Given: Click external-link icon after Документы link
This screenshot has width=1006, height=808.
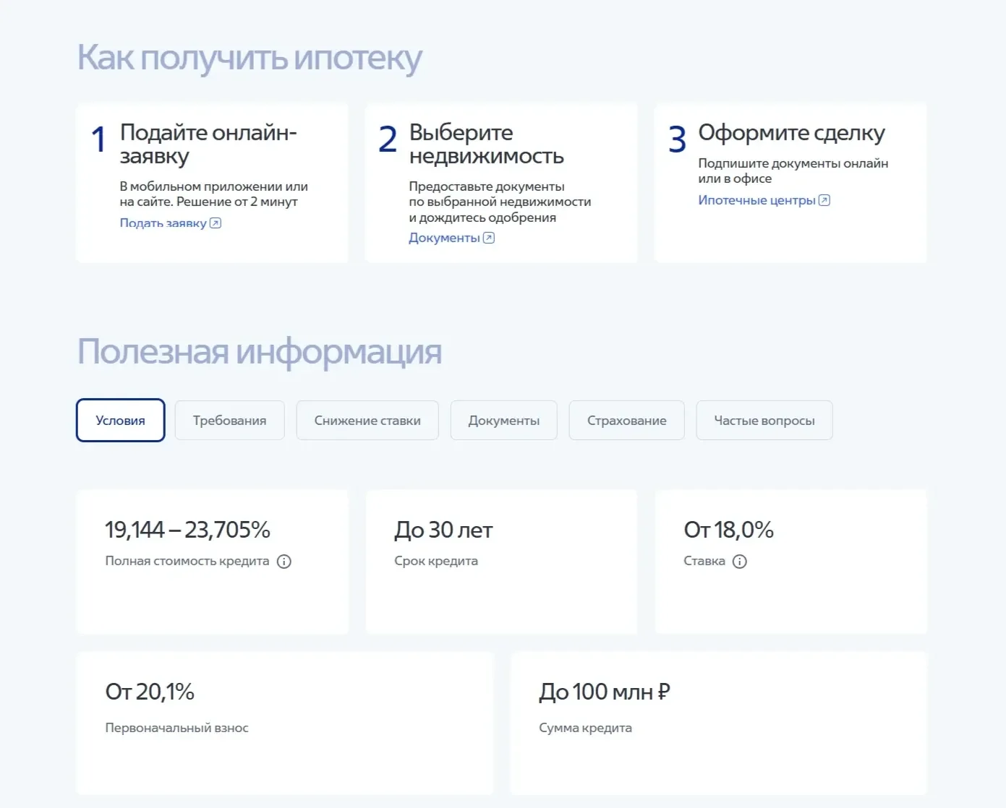Looking at the screenshot, I should 489,238.
